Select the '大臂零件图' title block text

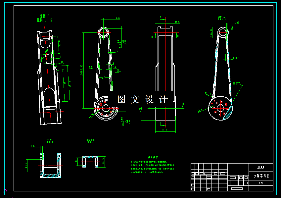pyautogui.click(x=261, y=176)
